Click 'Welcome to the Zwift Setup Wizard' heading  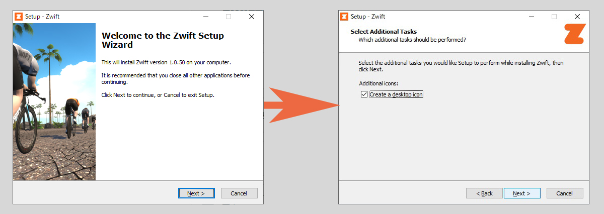(x=163, y=40)
